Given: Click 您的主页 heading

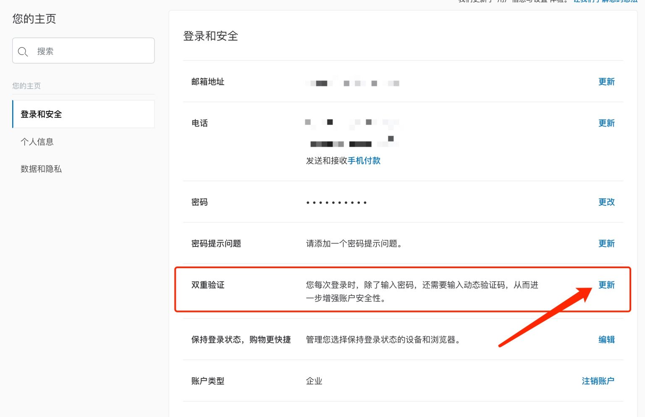Looking at the screenshot, I should point(34,19).
